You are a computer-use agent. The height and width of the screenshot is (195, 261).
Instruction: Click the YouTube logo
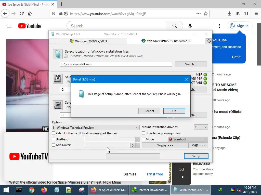(30, 26)
